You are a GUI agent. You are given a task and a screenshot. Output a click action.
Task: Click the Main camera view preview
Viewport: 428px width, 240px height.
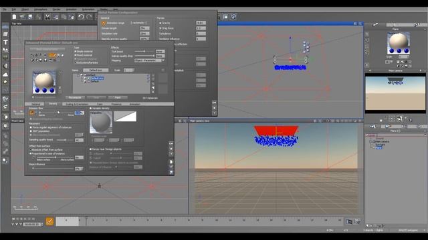395,93
